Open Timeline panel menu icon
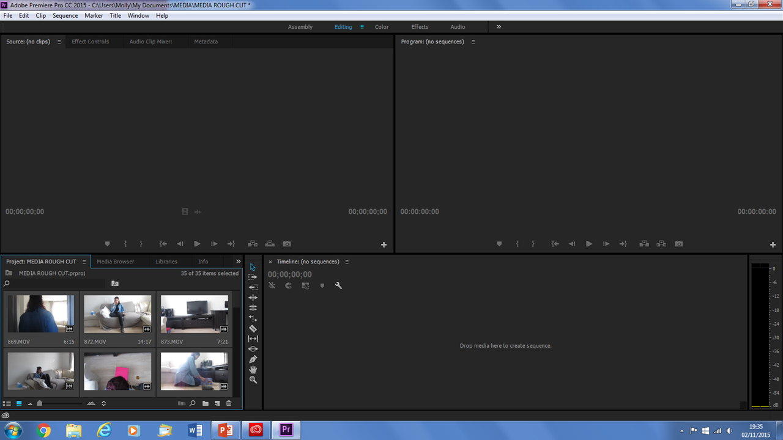Image resolution: width=783 pixels, height=440 pixels. pyautogui.click(x=347, y=262)
